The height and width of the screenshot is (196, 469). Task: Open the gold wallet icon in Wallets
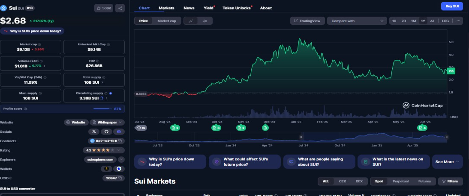pyautogui.click(x=106, y=169)
